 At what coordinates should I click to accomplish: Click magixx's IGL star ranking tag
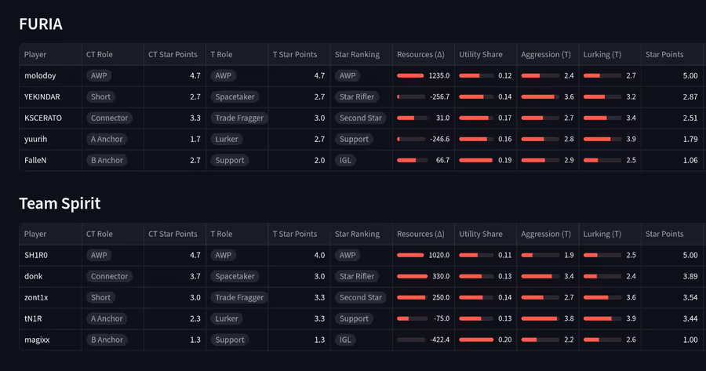pyautogui.click(x=345, y=340)
